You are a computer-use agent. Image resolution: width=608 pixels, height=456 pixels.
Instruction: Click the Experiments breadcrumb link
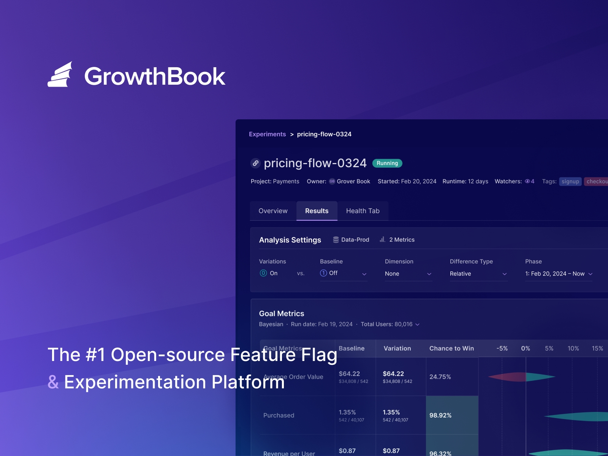click(x=268, y=134)
